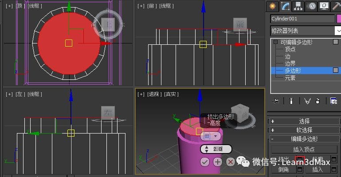Open the [前] view label menu
The image size is (341, 177).
point(152,6)
